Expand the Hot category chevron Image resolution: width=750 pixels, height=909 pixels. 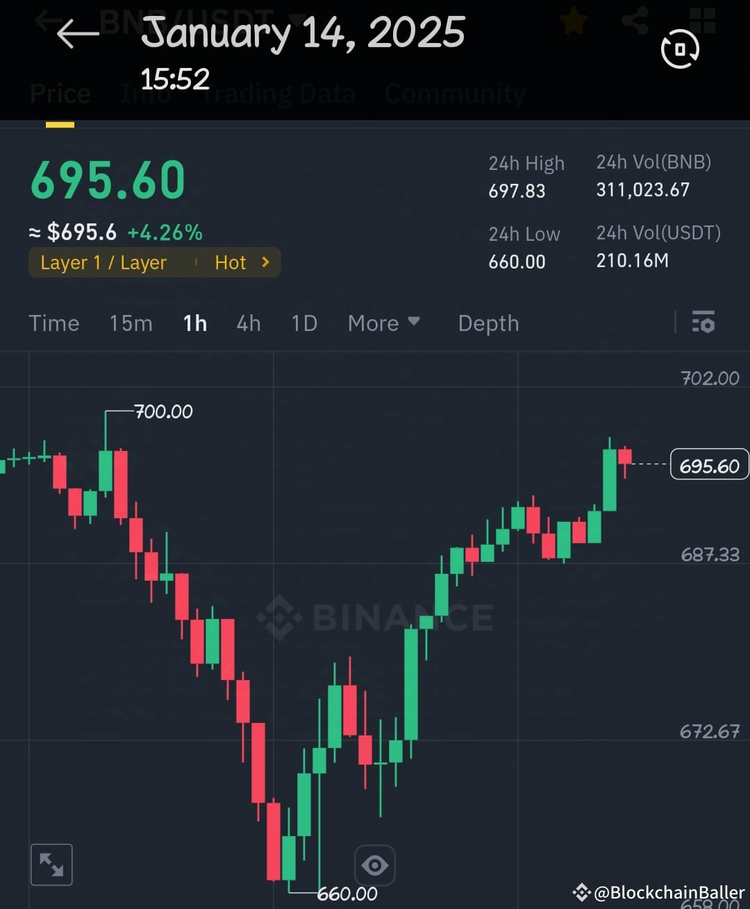point(265,262)
